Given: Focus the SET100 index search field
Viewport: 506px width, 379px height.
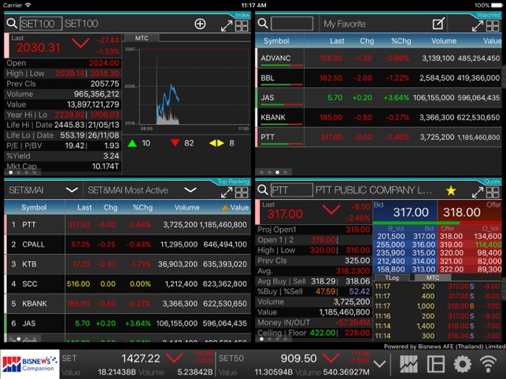Looking at the screenshot, I should (x=41, y=24).
